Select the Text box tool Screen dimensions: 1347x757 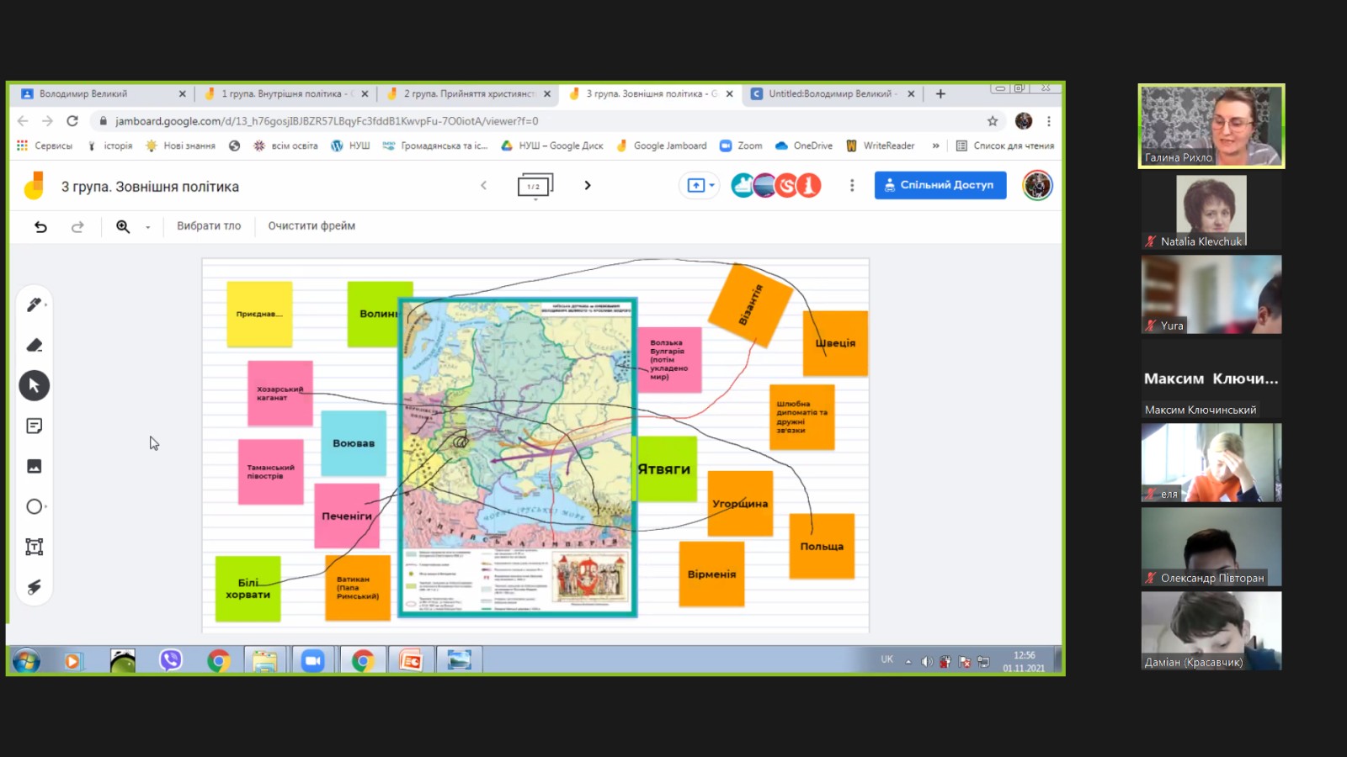coord(34,547)
